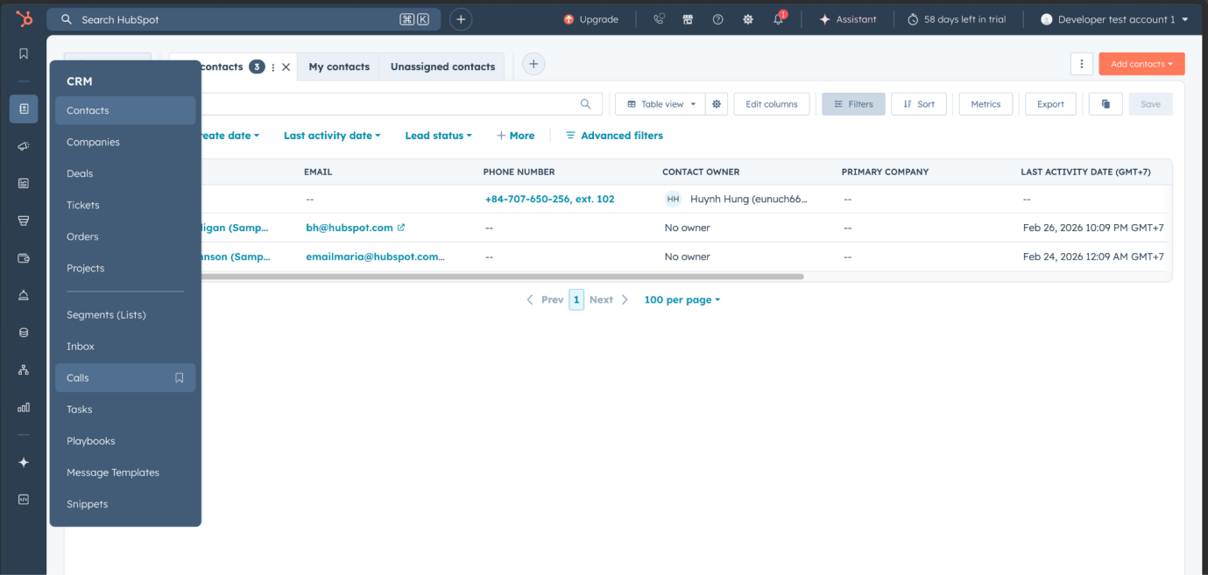Click the external link icon next to bh@hubspot.com
1208x575 pixels.
point(401,228)
